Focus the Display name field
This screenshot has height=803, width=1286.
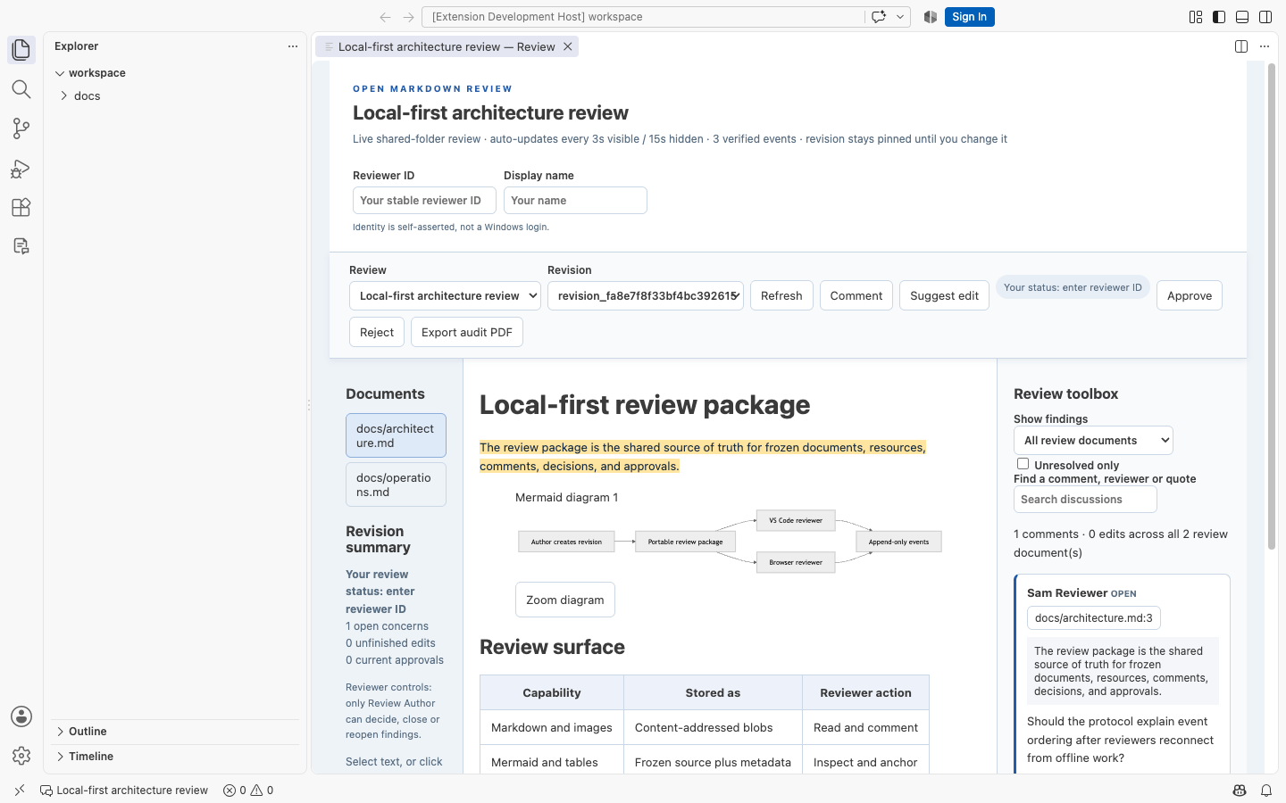click(x=575, y=201)
